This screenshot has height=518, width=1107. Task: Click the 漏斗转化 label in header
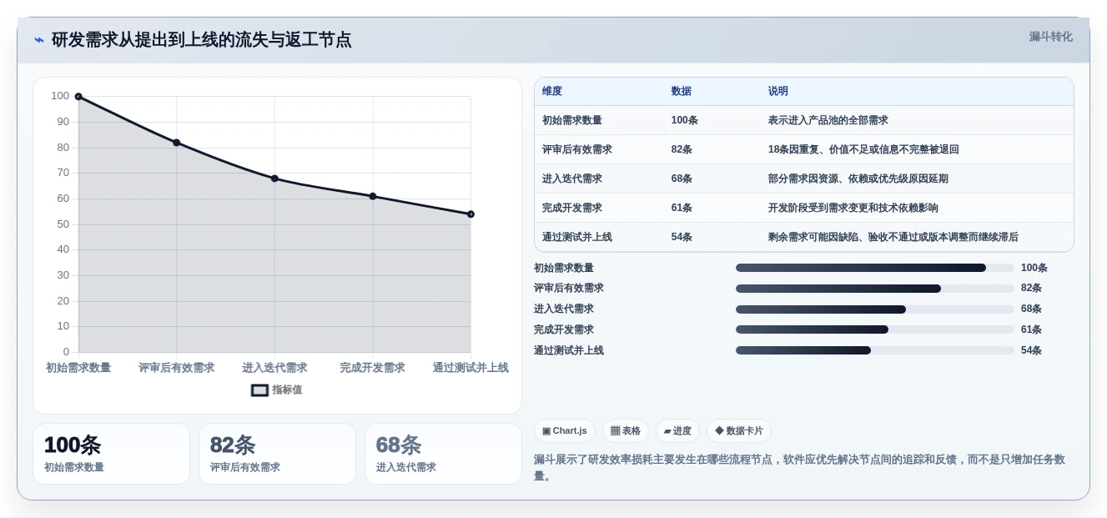pos(1050,37)
